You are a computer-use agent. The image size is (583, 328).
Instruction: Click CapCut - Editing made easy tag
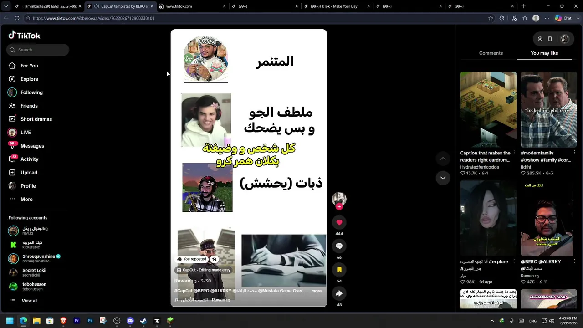tap(204, 270)
